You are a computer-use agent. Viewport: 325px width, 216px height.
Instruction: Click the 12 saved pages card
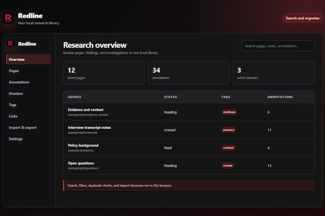[104, 72]
